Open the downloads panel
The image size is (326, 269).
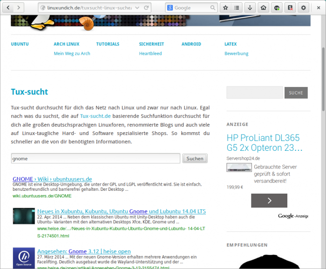(x=251, y=7)
